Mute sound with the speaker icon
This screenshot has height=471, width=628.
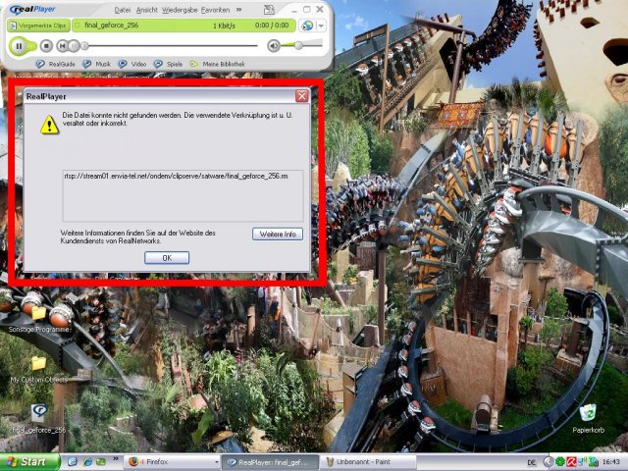click(x=274, y=46)
